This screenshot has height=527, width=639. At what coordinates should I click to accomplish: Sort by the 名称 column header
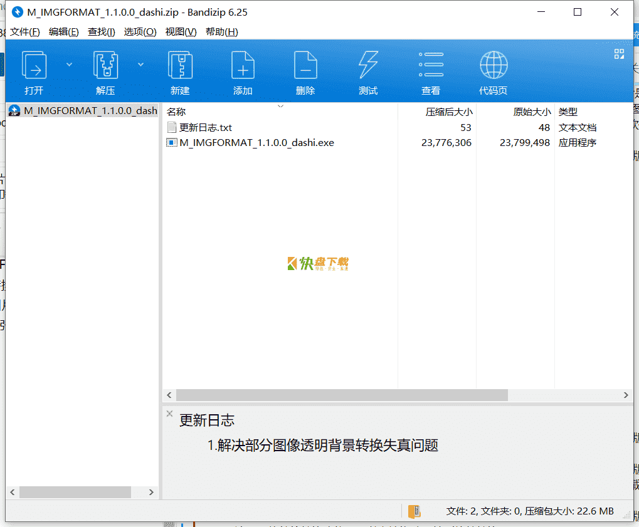click(176, 112)
